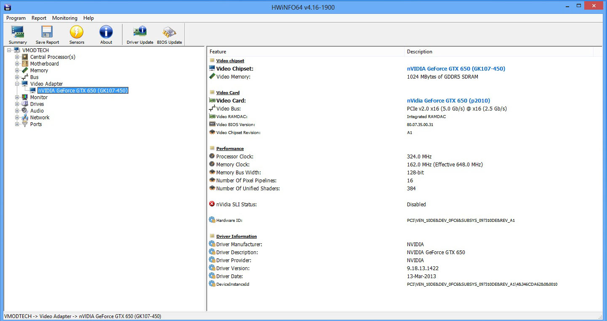
Task: Click the Video Chipset monitor icon
Action: 212,68
